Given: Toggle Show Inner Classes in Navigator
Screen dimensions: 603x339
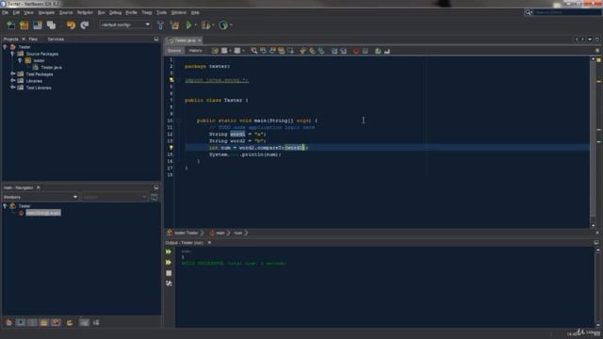Looking at the screenshot, I should pyautogui.click(x=57, y=322).
